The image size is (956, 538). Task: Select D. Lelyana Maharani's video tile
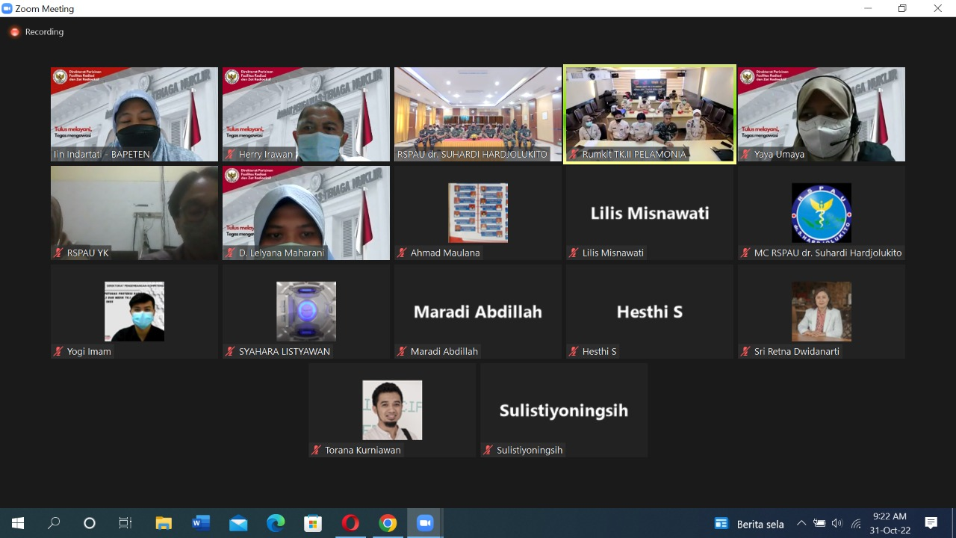pyautogui.click(x=306, y=213)
